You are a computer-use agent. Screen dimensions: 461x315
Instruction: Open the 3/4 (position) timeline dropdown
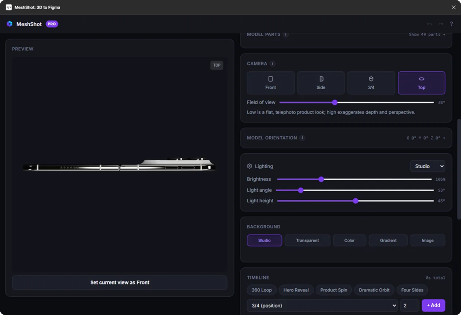coord(322,305)
